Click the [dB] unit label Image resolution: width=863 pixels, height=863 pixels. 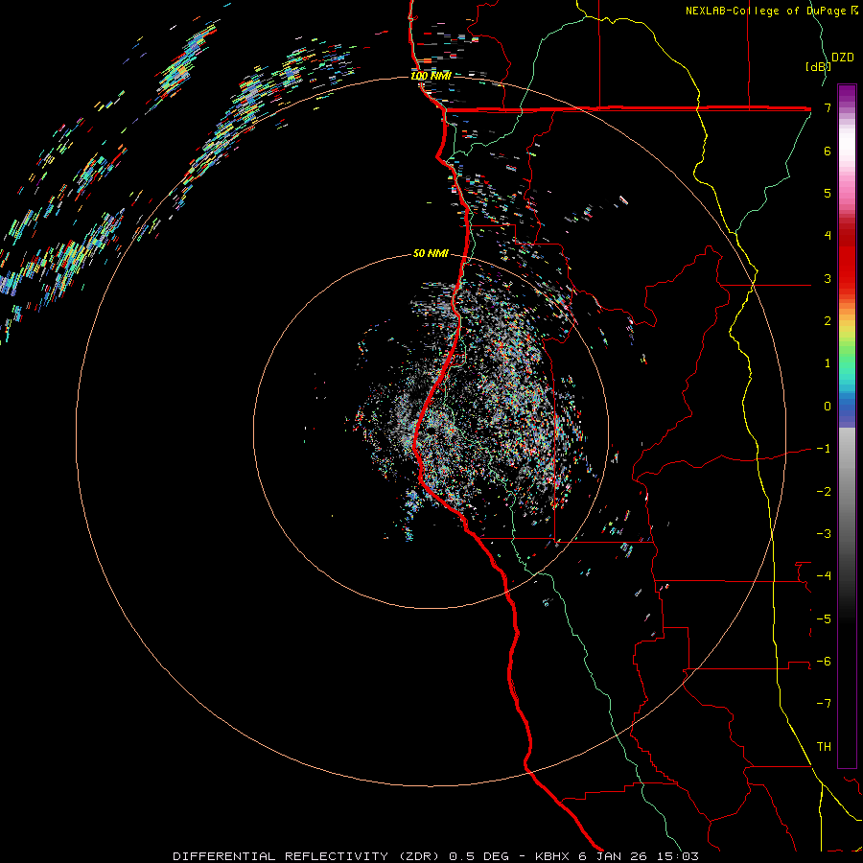819,66
